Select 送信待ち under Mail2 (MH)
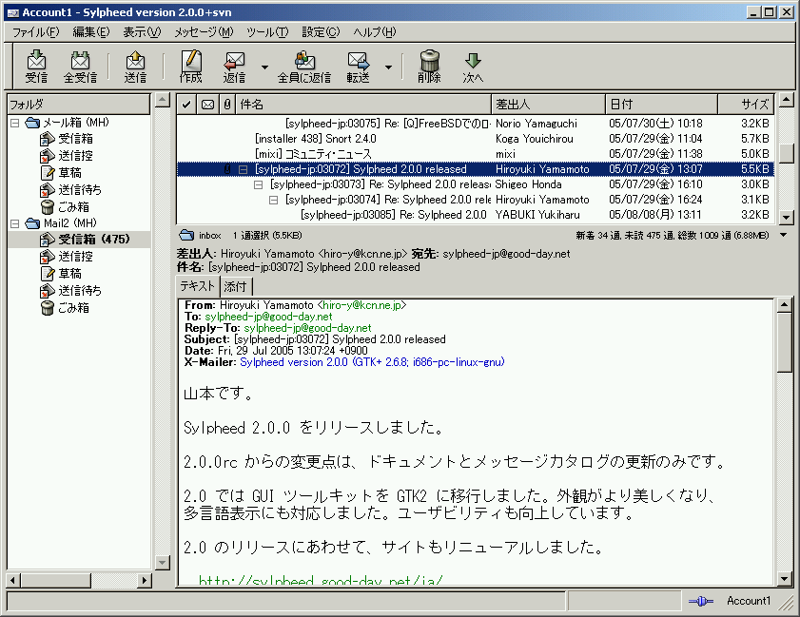 click(80, 291)
